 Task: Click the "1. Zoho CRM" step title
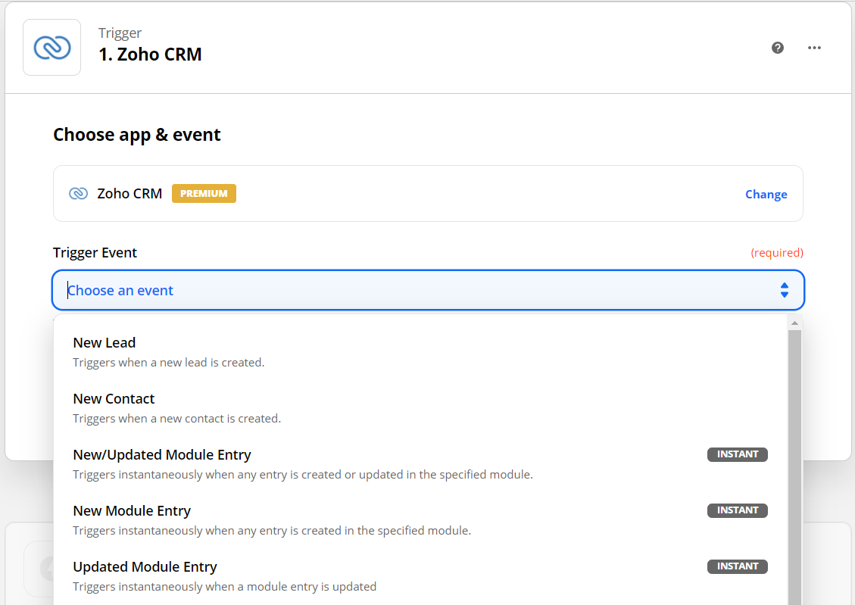tap(150, 55)
